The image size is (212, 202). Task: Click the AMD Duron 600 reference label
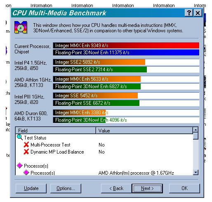point(31,116)
